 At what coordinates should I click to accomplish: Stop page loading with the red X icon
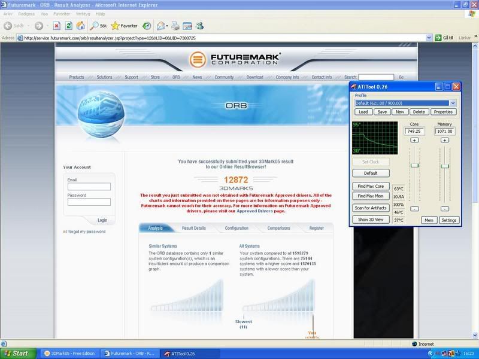coord(56,26)
